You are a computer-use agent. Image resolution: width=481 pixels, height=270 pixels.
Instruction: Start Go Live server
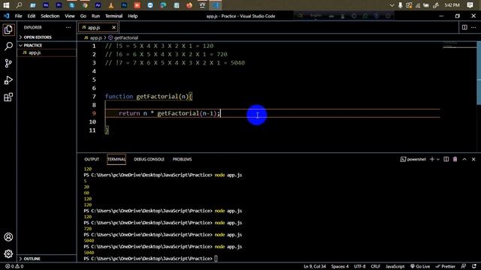click(x=420, y=266)
